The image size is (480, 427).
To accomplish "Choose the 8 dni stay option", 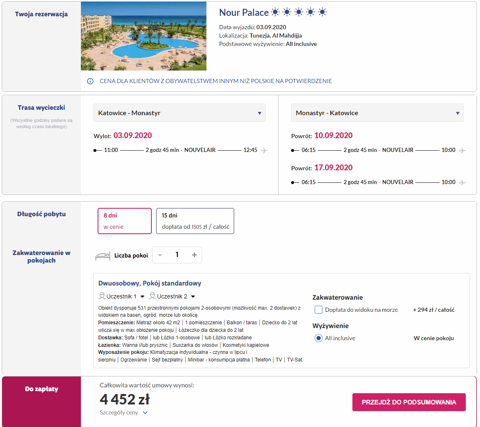I will pos(125,221).
